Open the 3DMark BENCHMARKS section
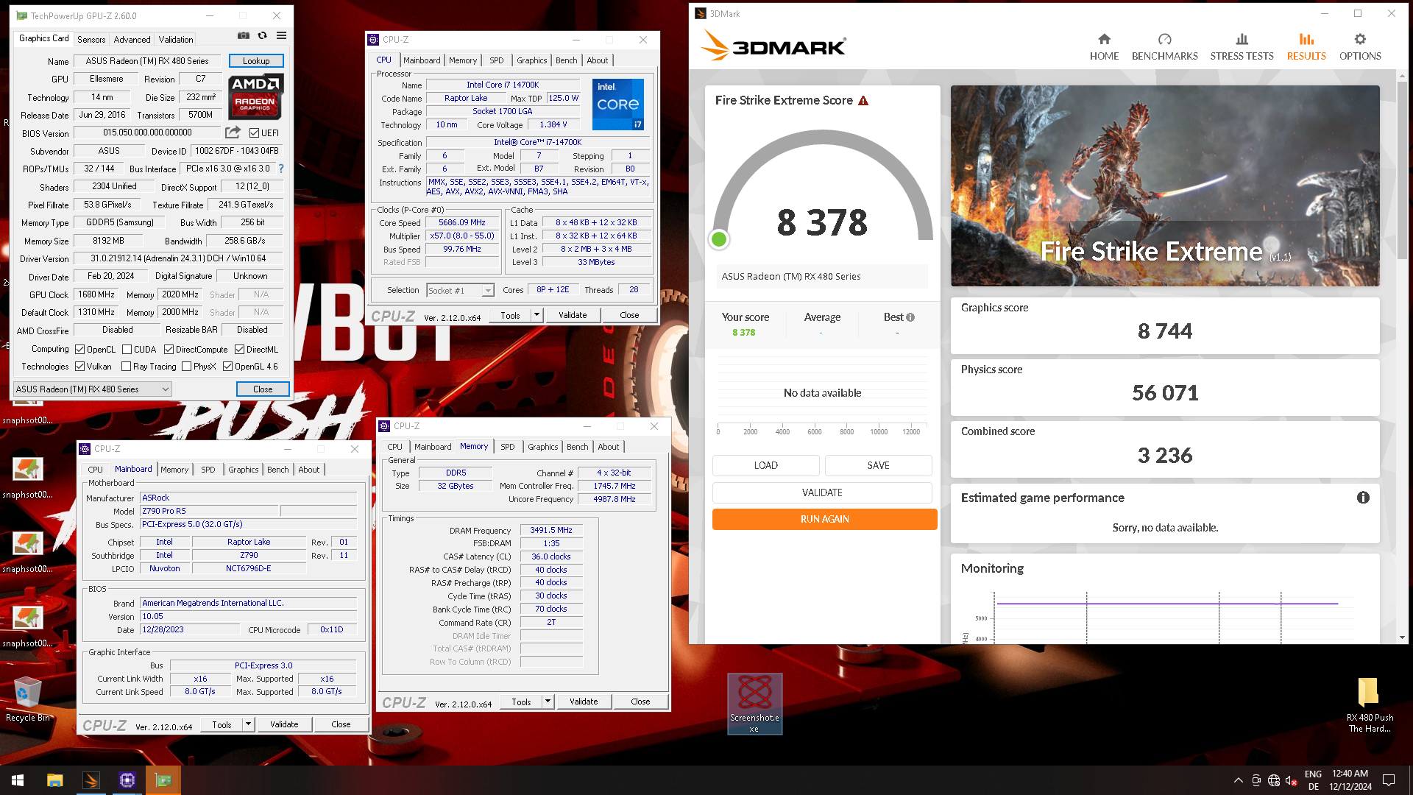The height and width of the screenshot is (795, 1413). click(x=1164, y=47)
